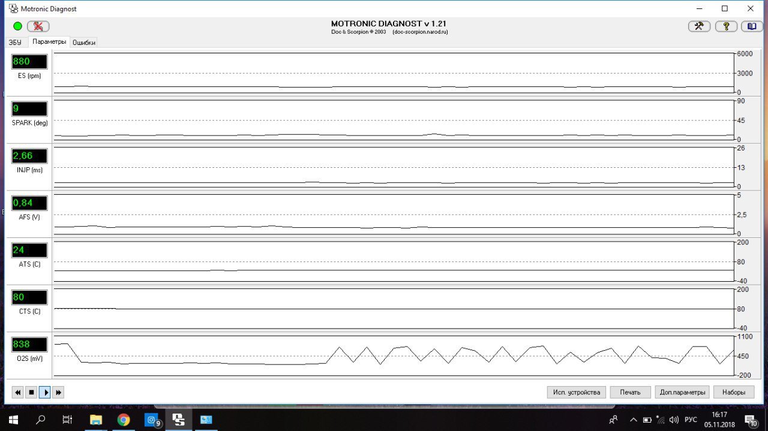The image size is (768, 431).
Task: Show hidden system tray icons
Action: (x=634, y=420)
